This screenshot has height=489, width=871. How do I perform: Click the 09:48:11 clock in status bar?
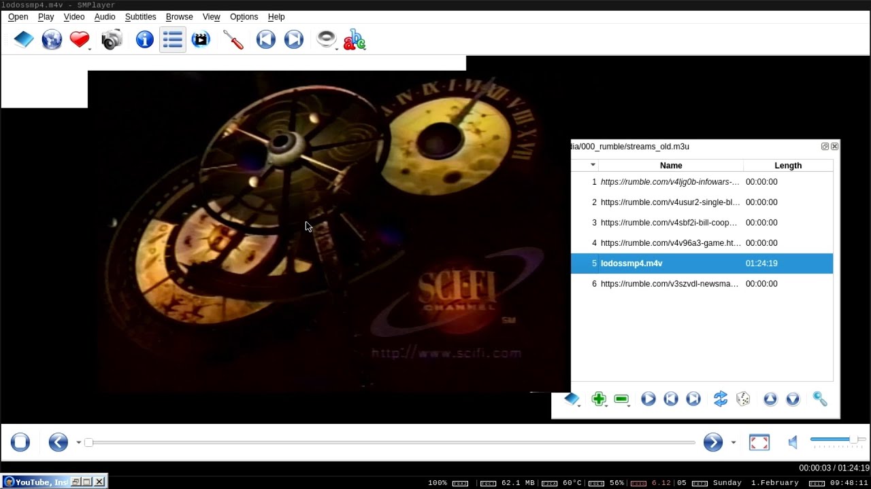point(849,483)
